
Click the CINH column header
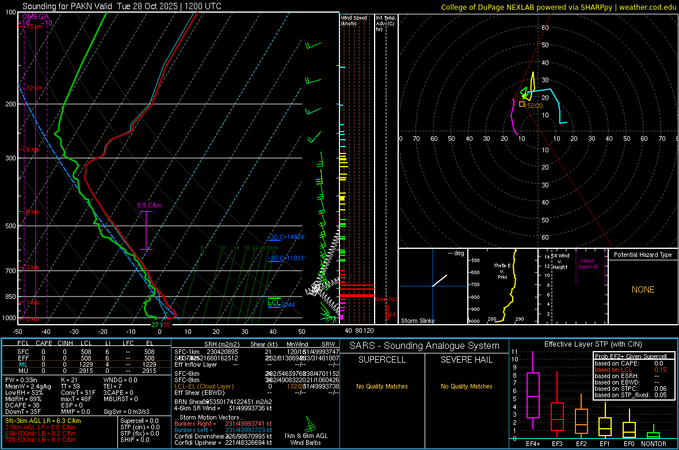tap(66, 343)
